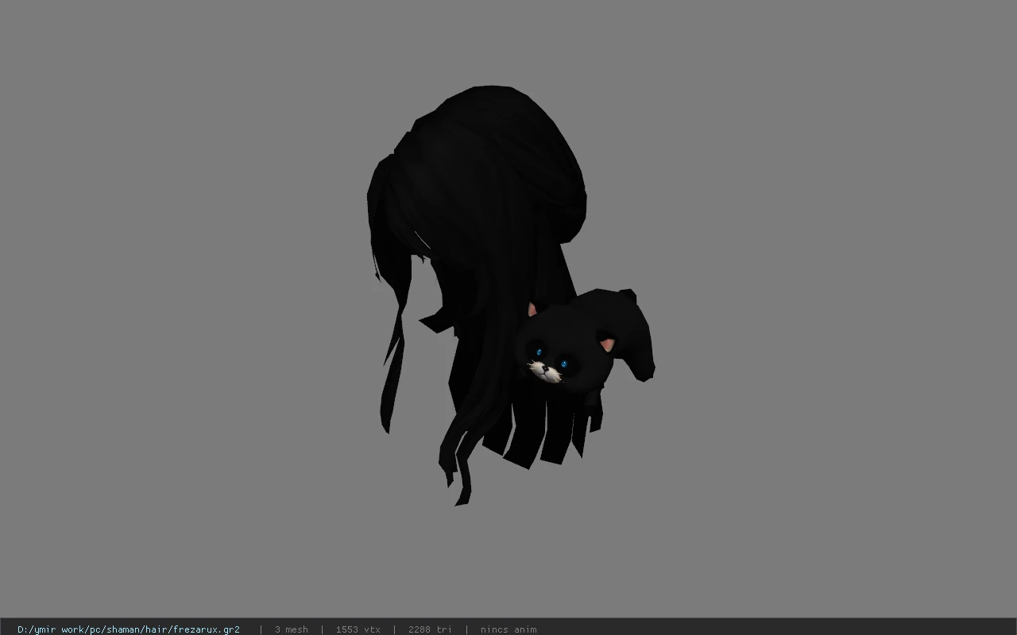The image size is (1017, 635).
Task: Click the 'nincs anim' status entry
Action: click(508, 629)
